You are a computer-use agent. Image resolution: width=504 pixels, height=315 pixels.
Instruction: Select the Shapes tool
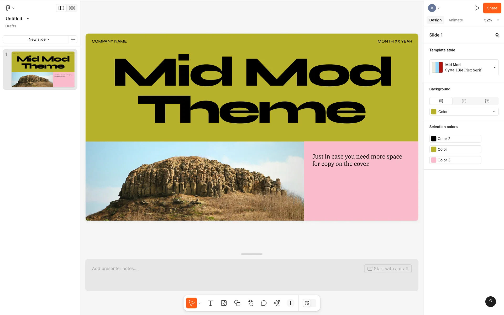[237, 303]
